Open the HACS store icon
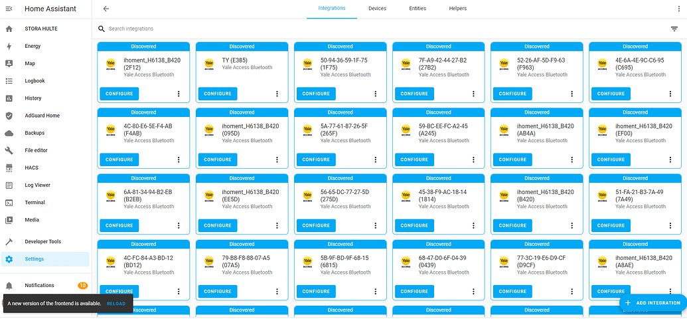This screenshot has width=687, height=319. pos(9,167)
